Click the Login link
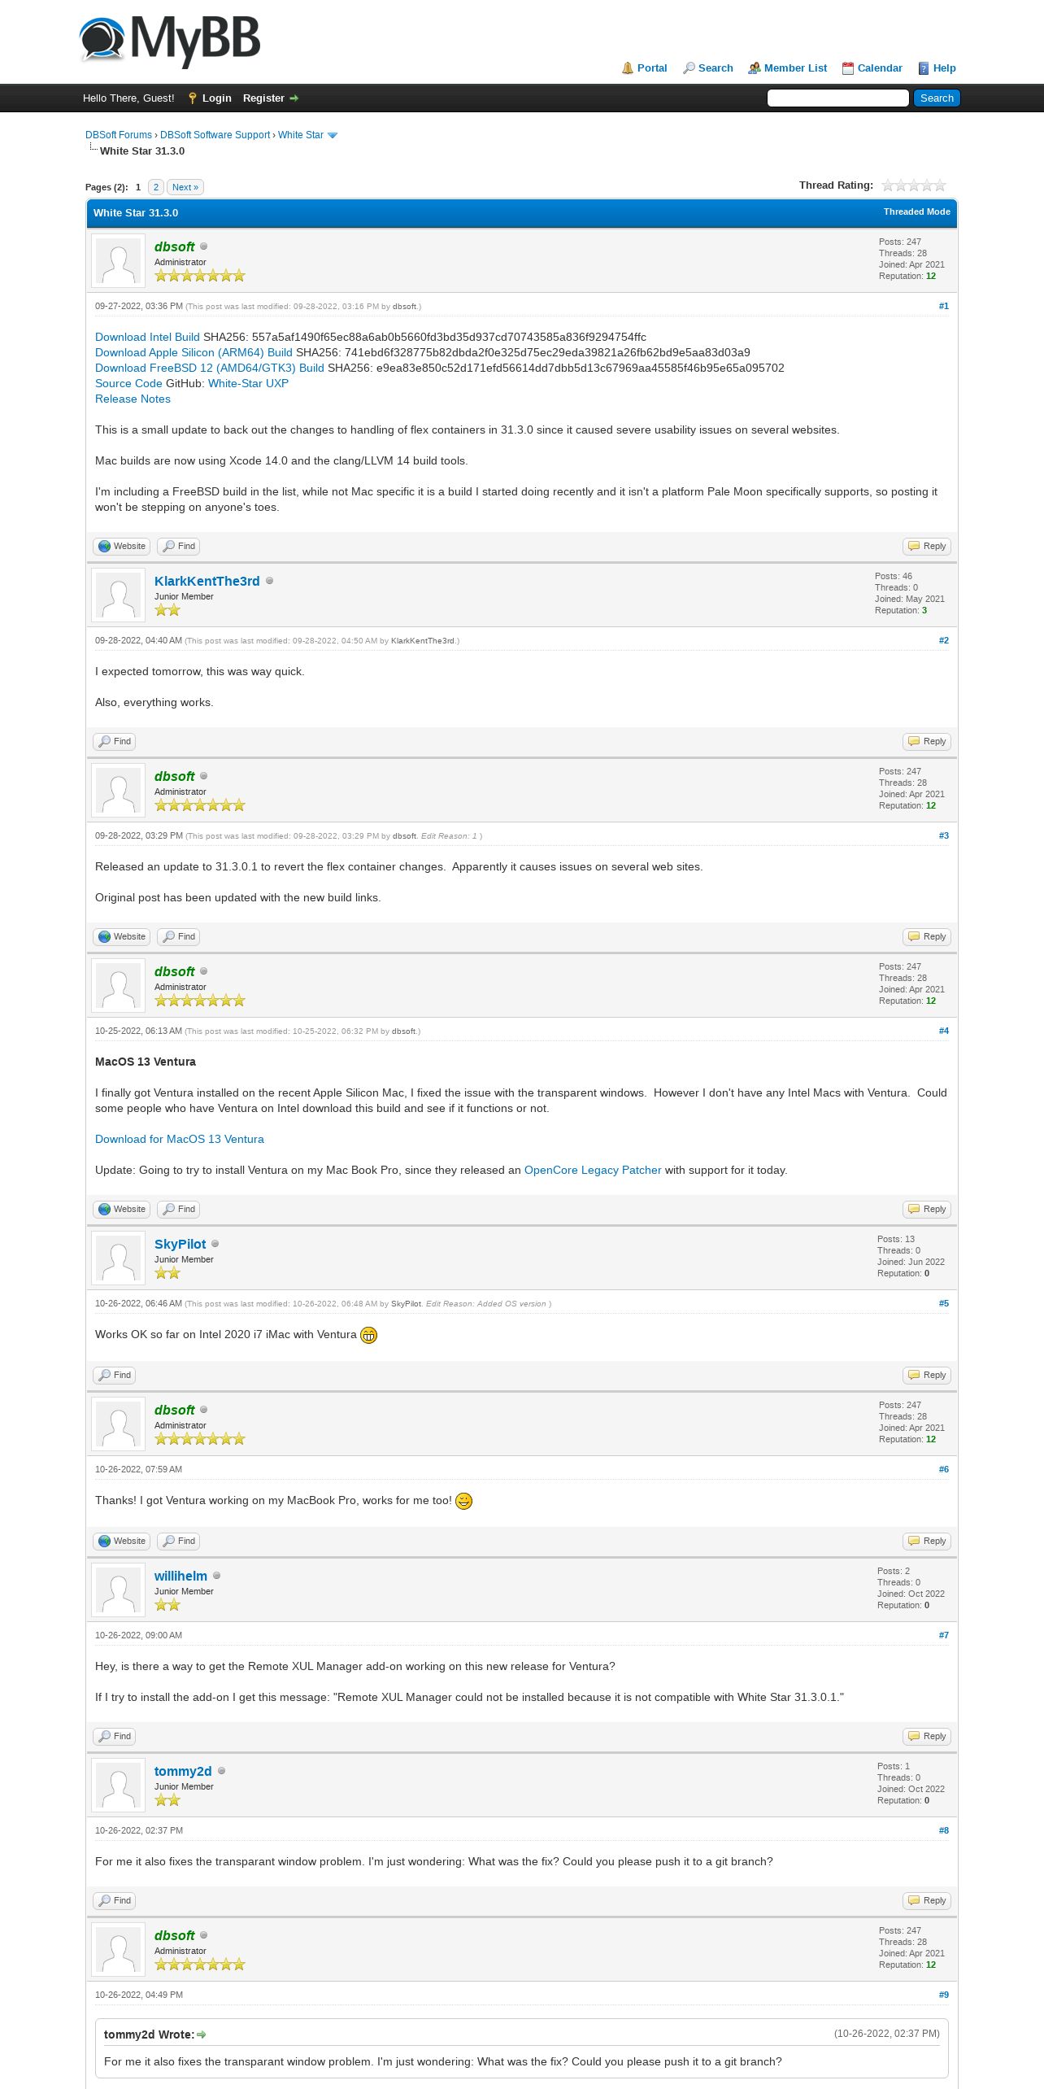 coord(216,98)
